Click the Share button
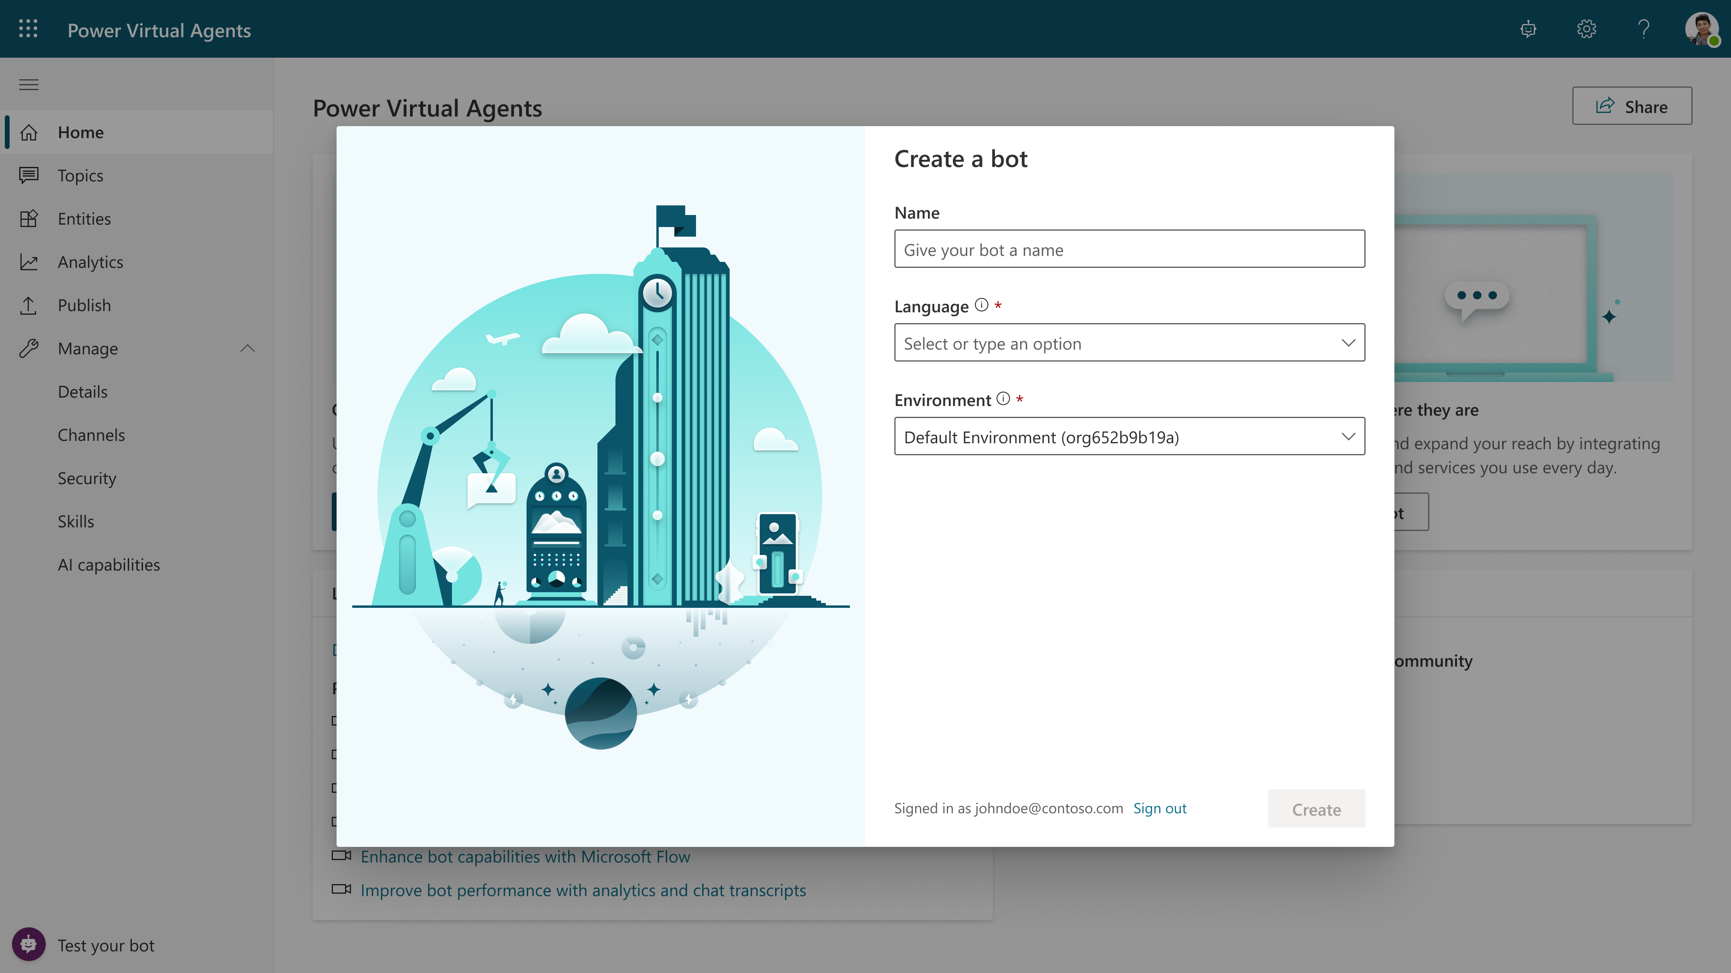The height and width of the screenshot is (973, 1731). [x=1632, y=105]
